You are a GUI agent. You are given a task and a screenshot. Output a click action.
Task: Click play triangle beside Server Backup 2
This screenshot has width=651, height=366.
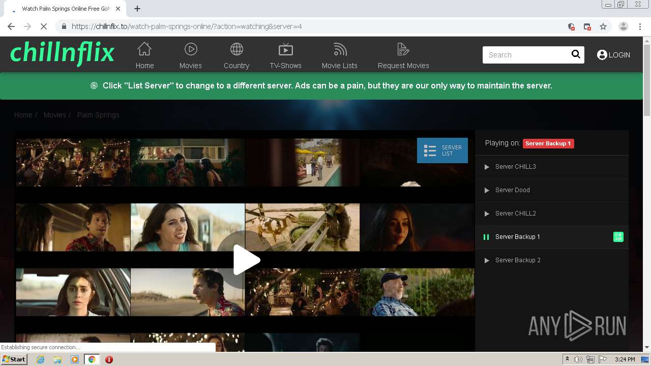487,260
